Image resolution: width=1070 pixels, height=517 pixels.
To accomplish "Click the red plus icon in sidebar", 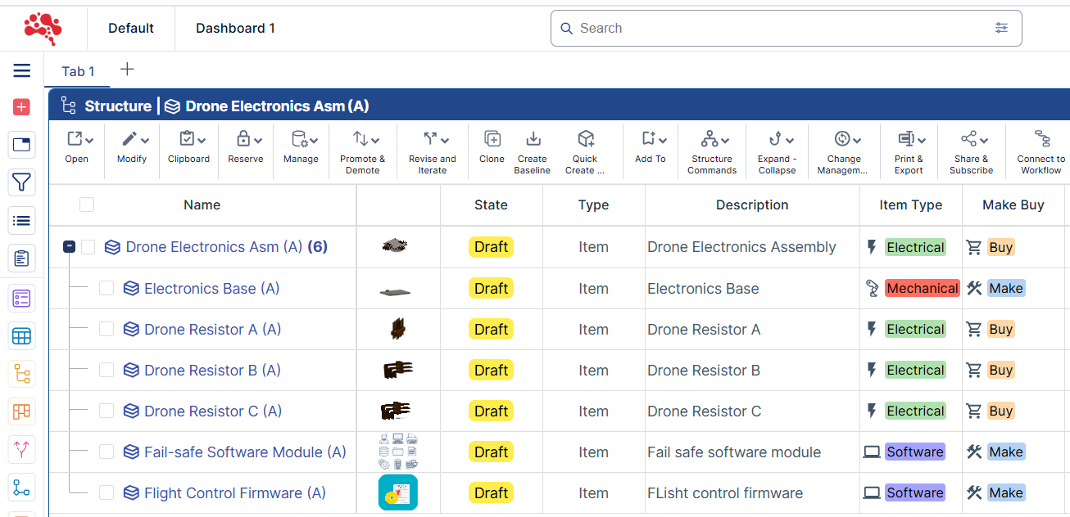I will (x=22, y=107).
